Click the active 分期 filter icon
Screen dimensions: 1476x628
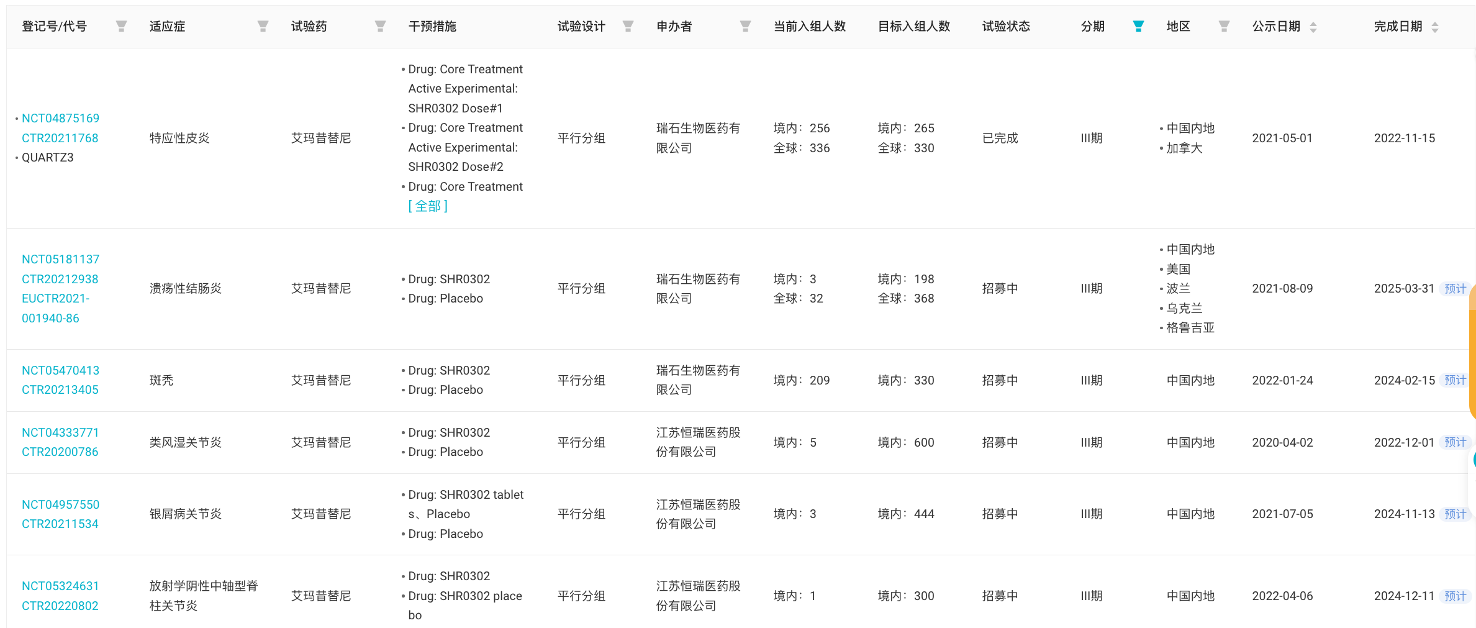pos(1138,26)
